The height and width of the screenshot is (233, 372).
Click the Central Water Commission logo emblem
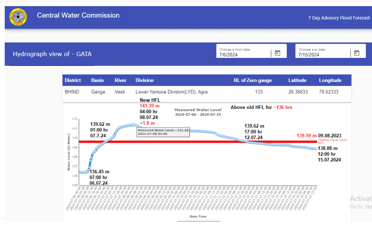point(18,17)
